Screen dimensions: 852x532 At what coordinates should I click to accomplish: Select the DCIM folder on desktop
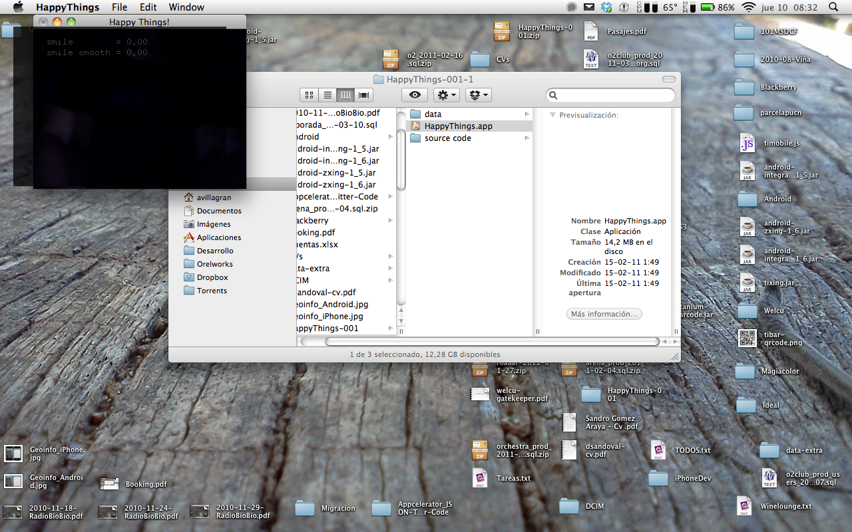coord(582,506)
